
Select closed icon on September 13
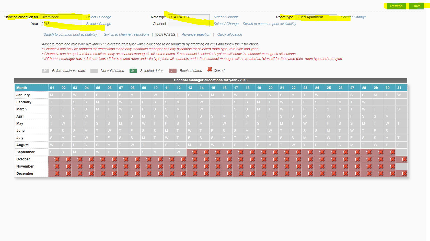[x=195, y=152]
